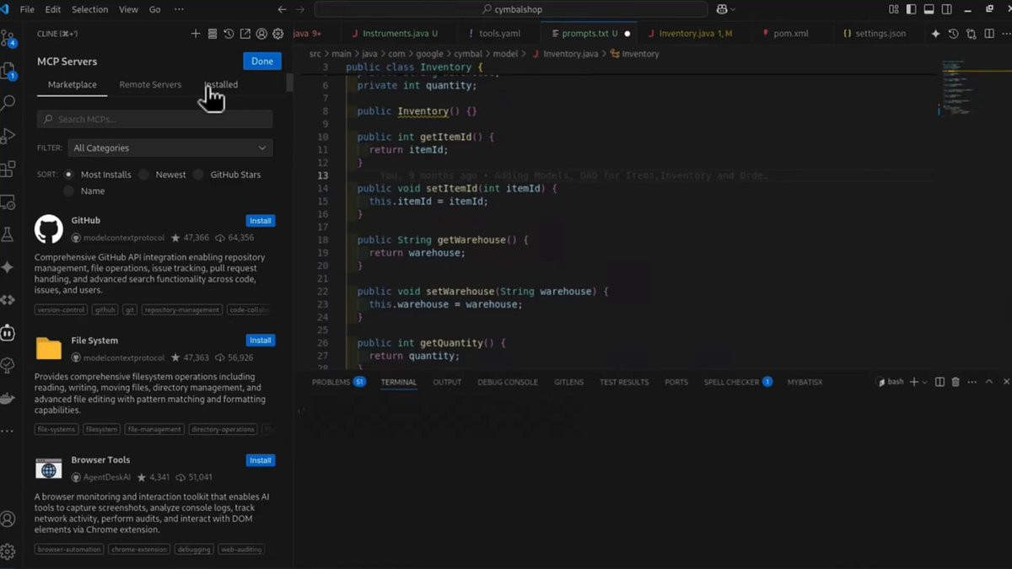Open Cline history icon
Viewport: 1012px width, 569px height.
point(229,34)
